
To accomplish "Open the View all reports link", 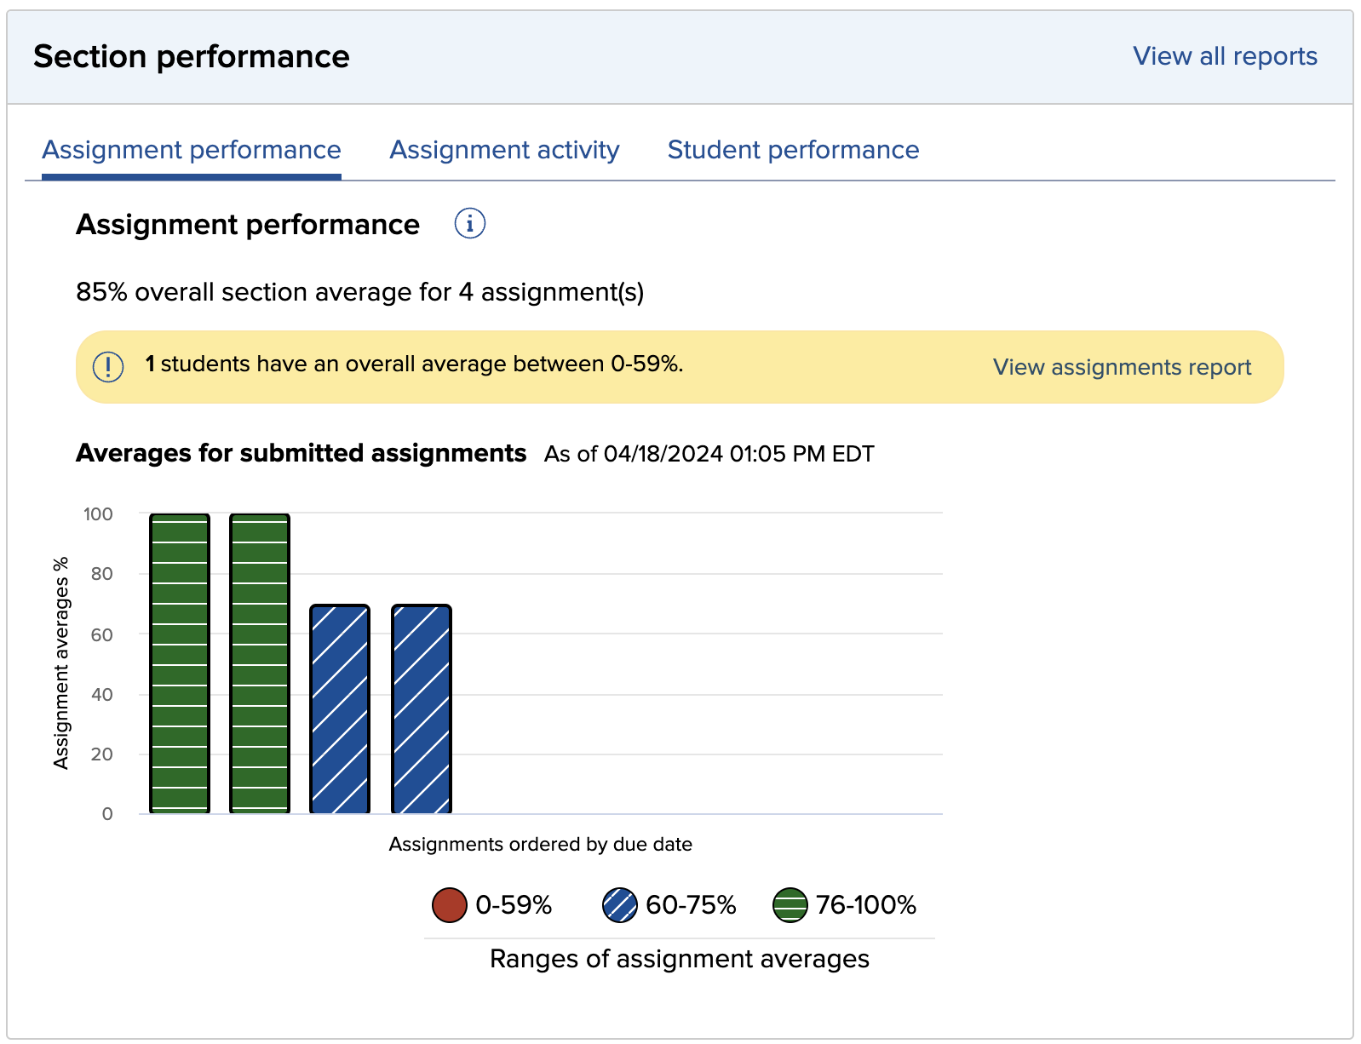I will 1224,56.
